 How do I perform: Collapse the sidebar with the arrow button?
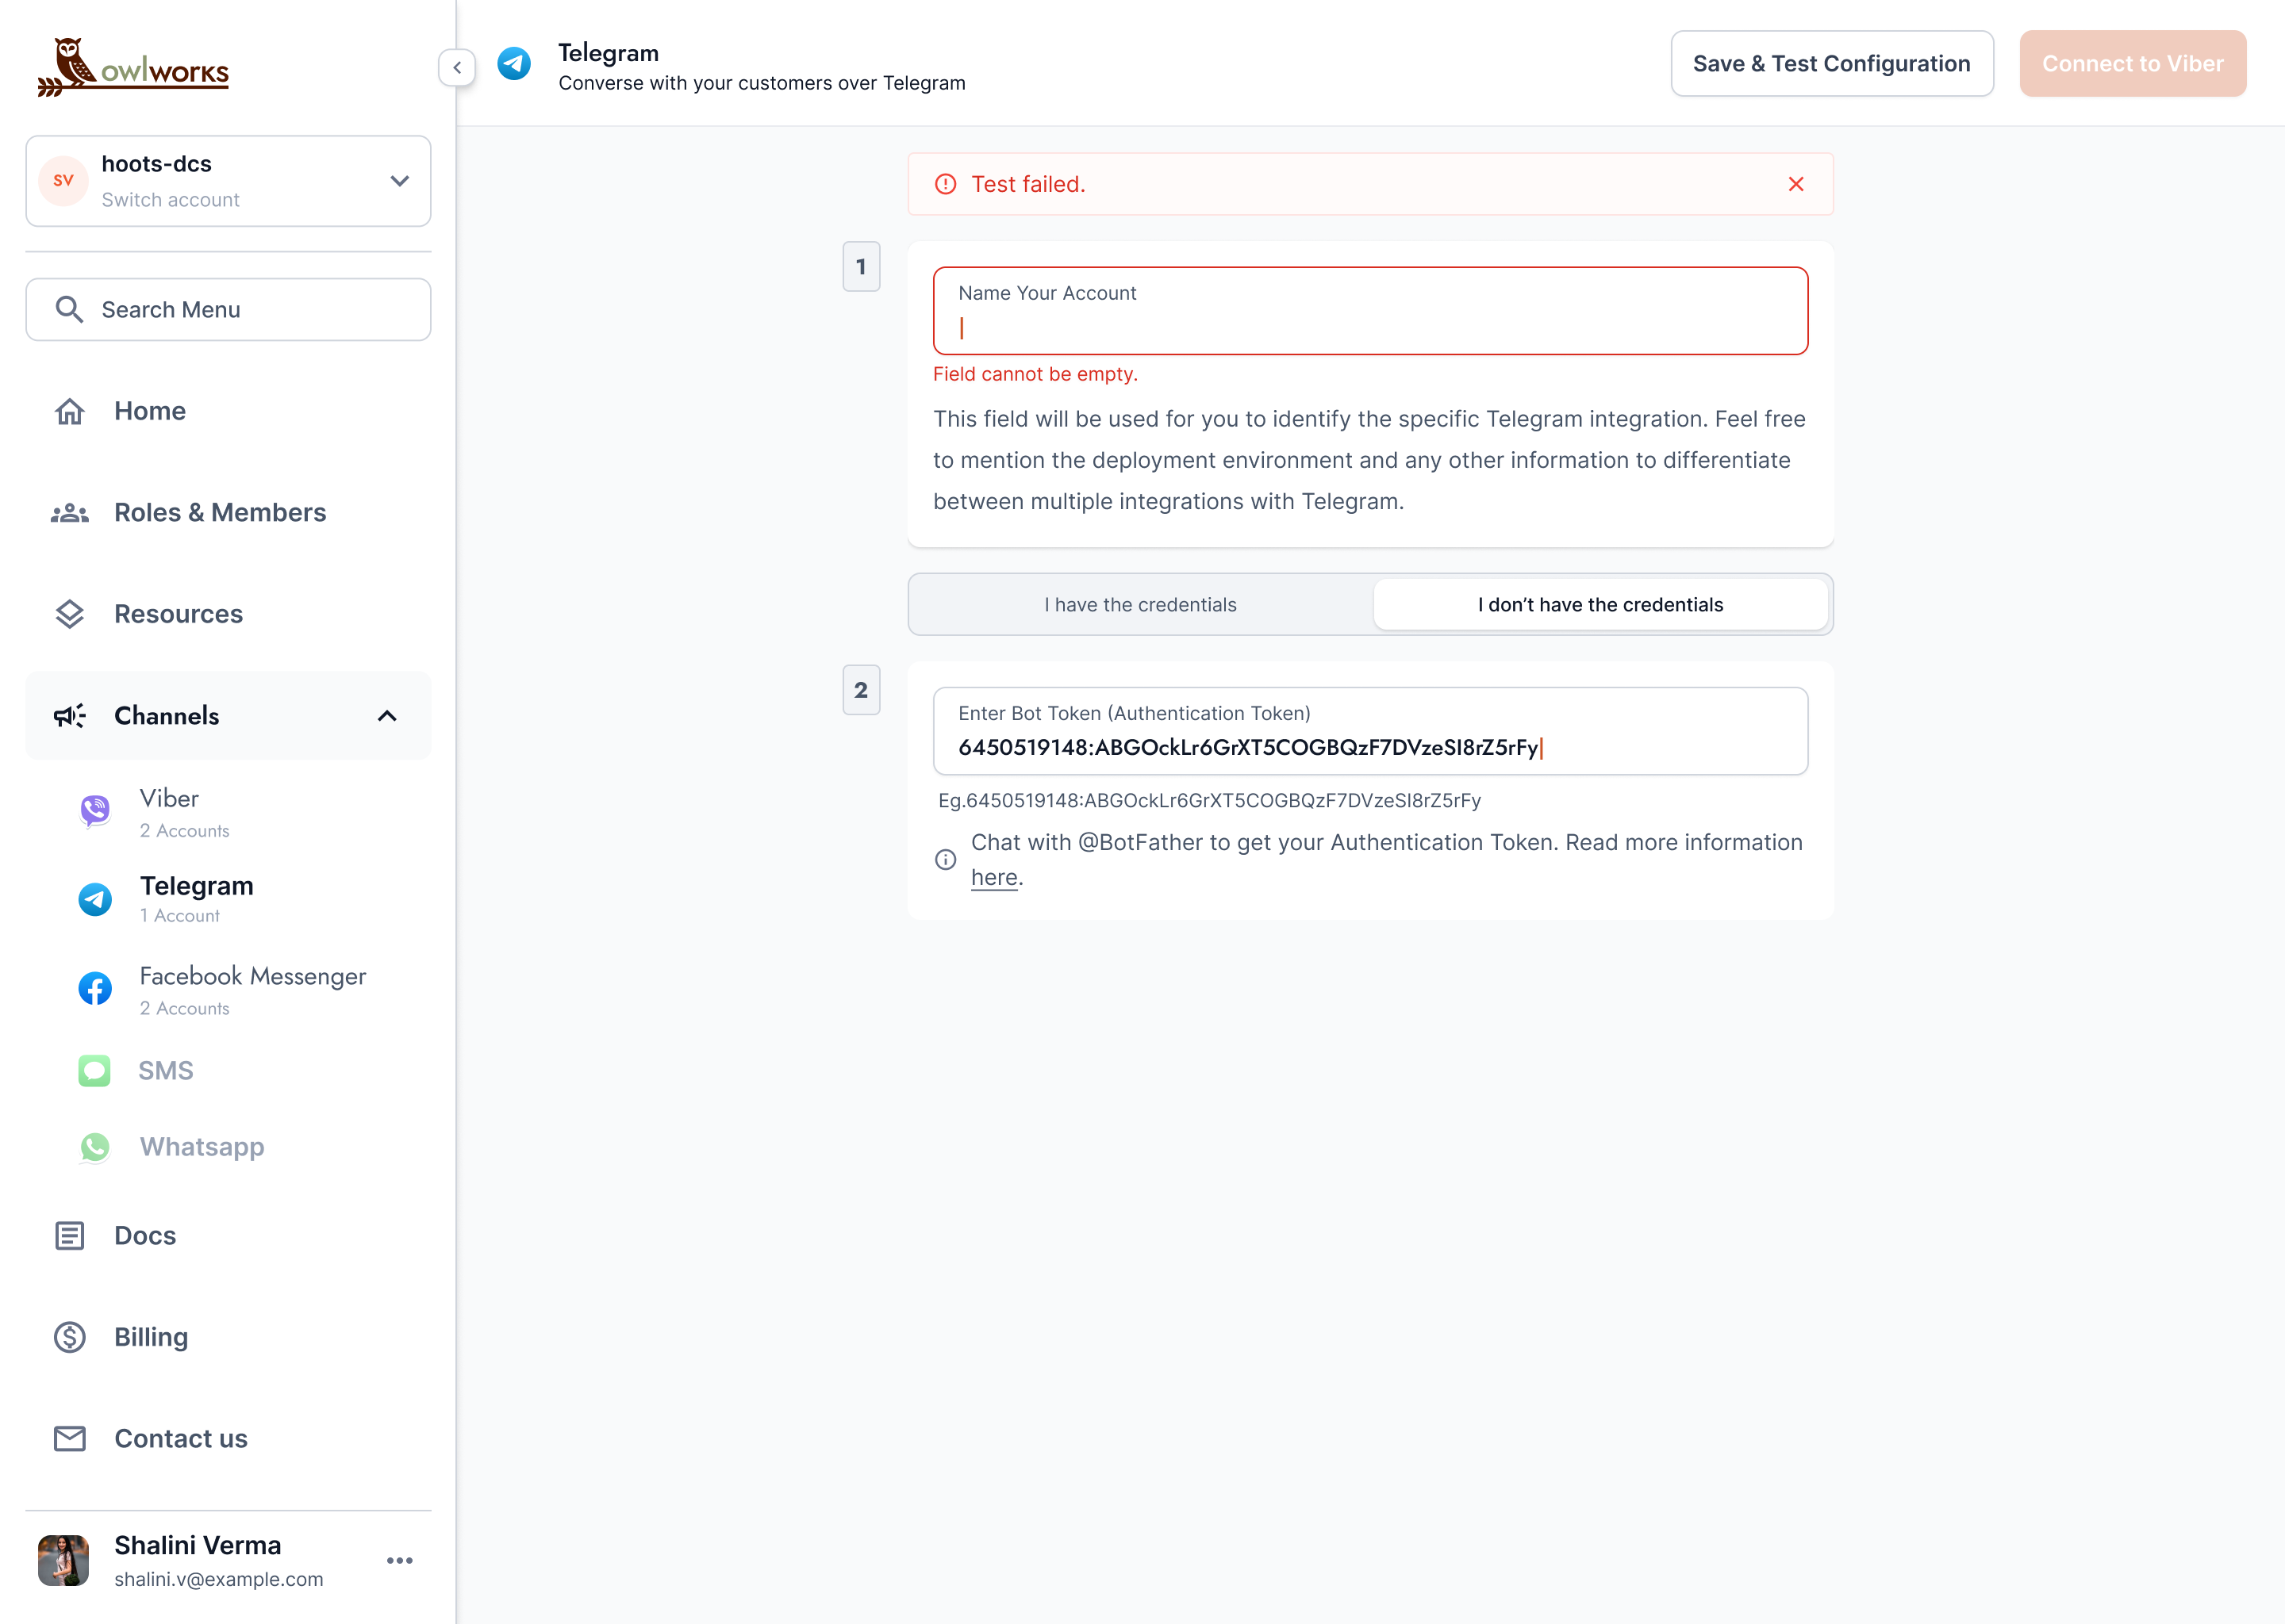coord(457,68)
